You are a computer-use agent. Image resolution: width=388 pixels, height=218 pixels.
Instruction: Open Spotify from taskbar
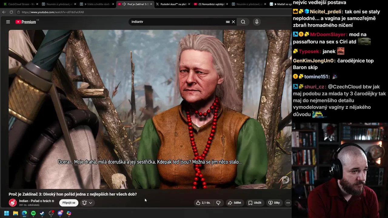coord(33,213)
